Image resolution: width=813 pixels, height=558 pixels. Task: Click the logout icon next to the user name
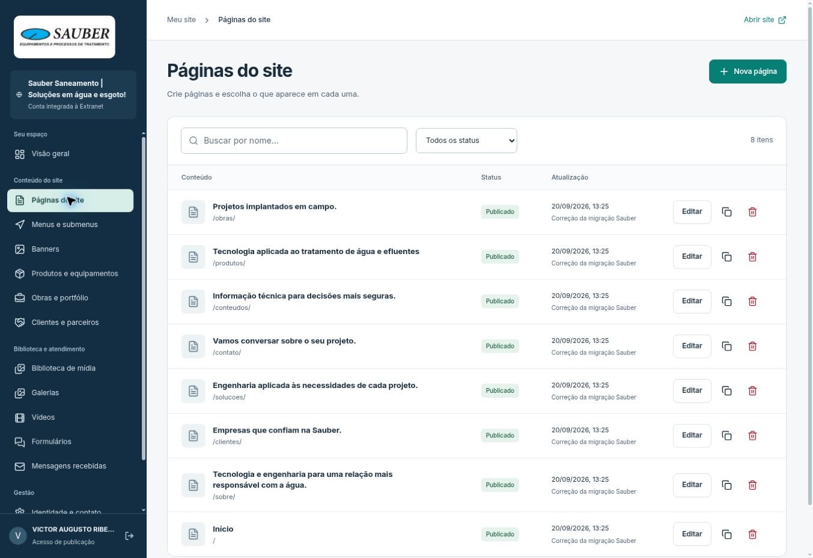click(x=129, y=536)
